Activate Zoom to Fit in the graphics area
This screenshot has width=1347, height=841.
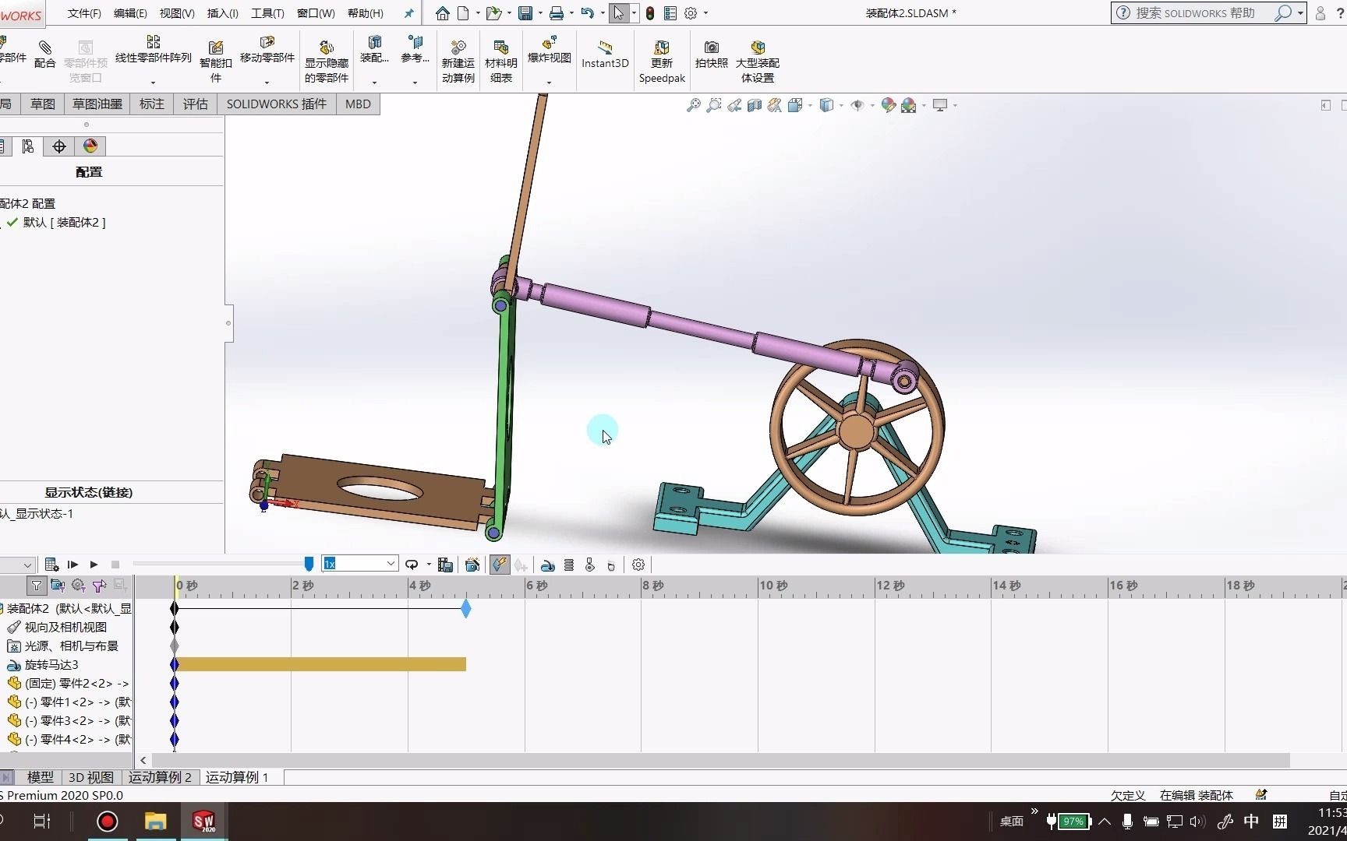click(x=695, y=105)
